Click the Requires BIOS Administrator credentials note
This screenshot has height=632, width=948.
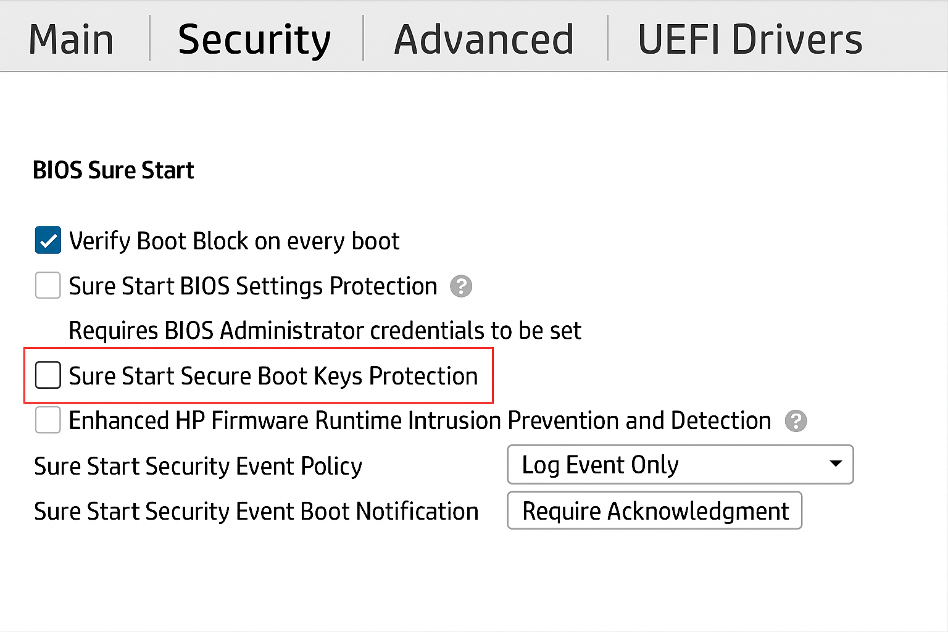tap(325, 331)
